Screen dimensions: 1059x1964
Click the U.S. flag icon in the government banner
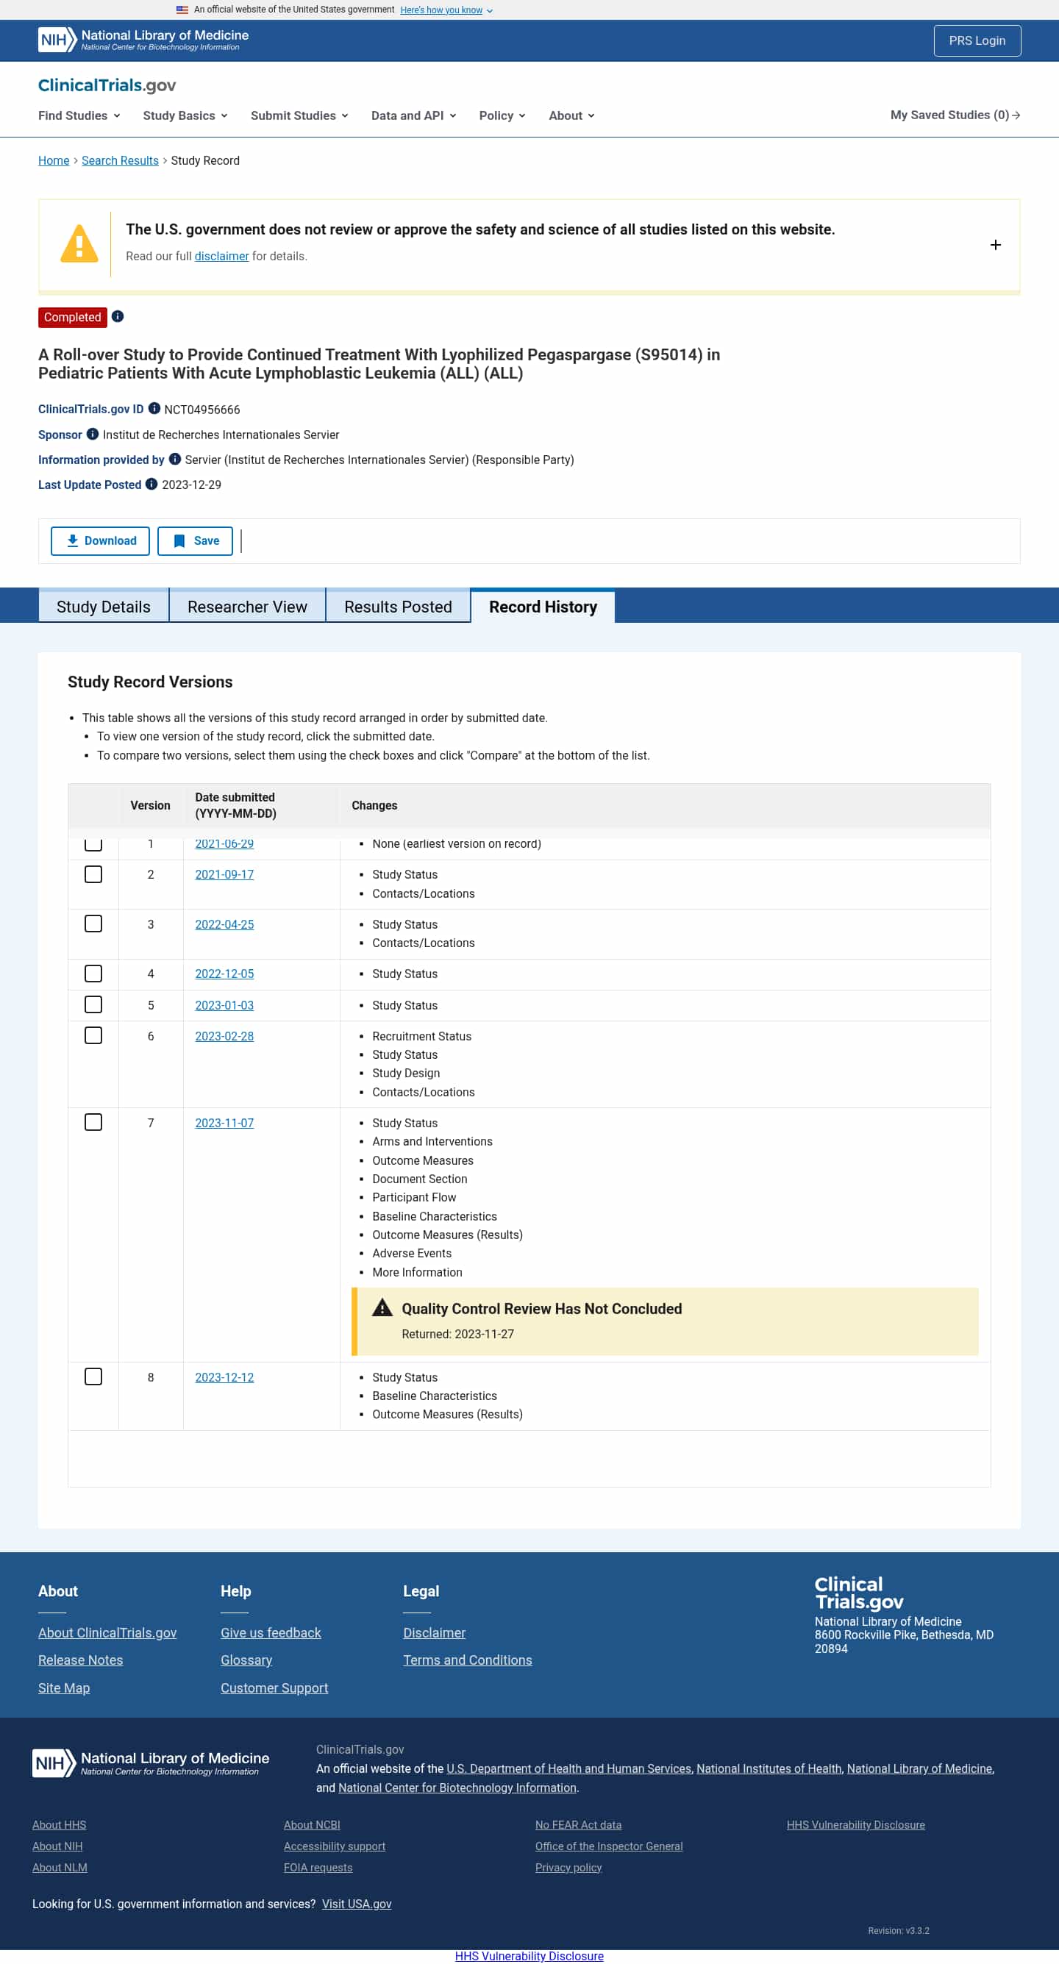pyautogui.click(x=182, y=10)
